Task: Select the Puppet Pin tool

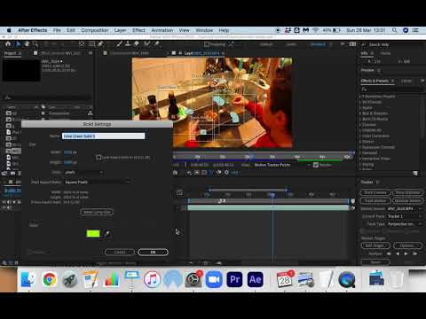Action: tap(157, 44)
